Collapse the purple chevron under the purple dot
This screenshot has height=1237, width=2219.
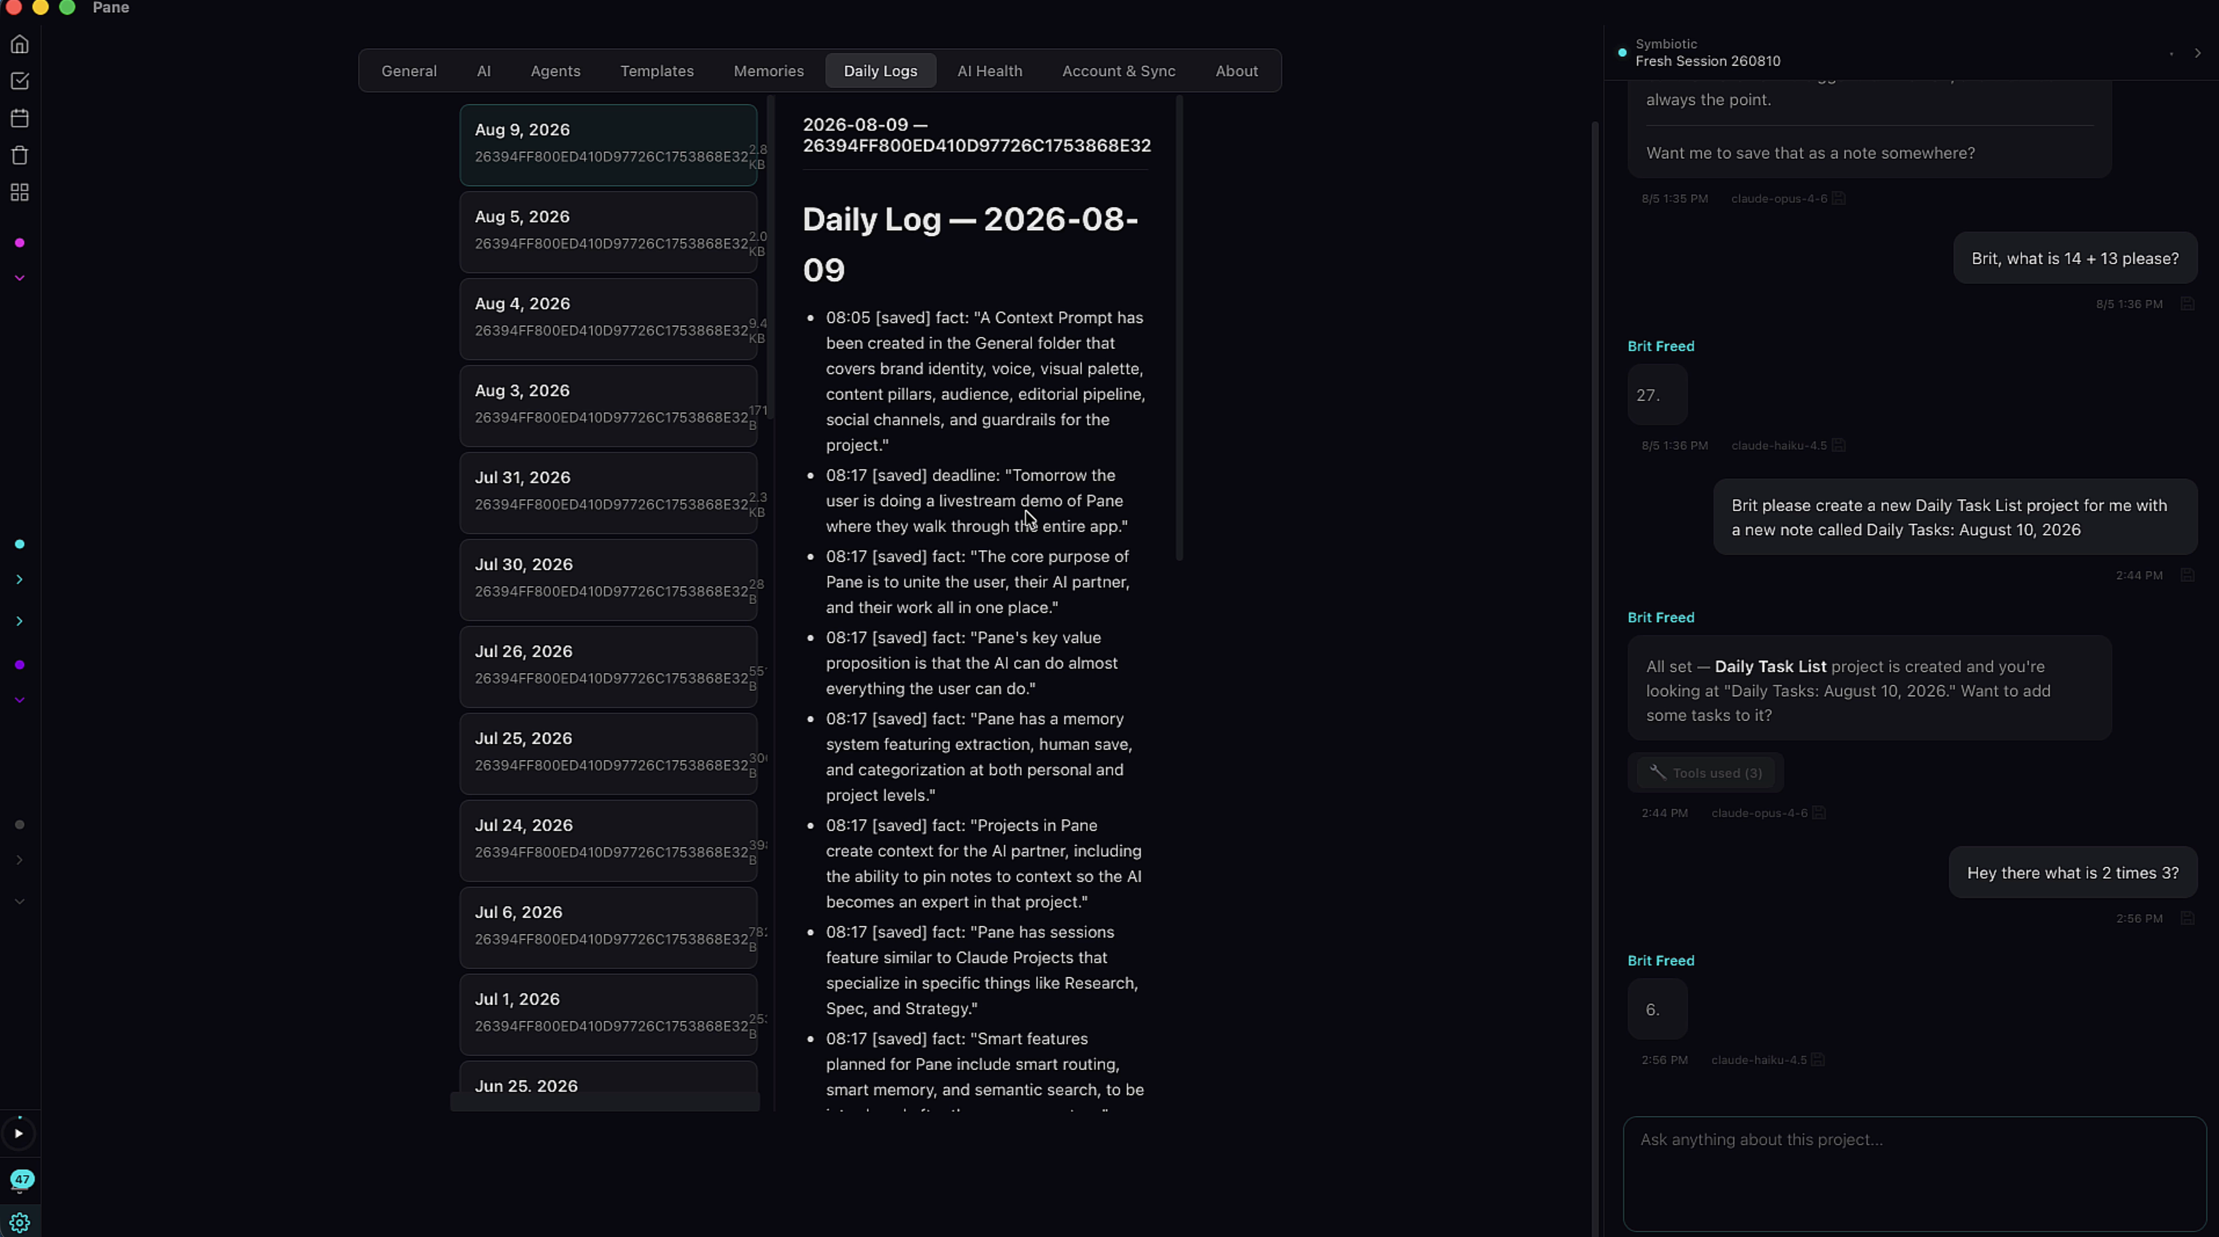click(x=20, y=700)
